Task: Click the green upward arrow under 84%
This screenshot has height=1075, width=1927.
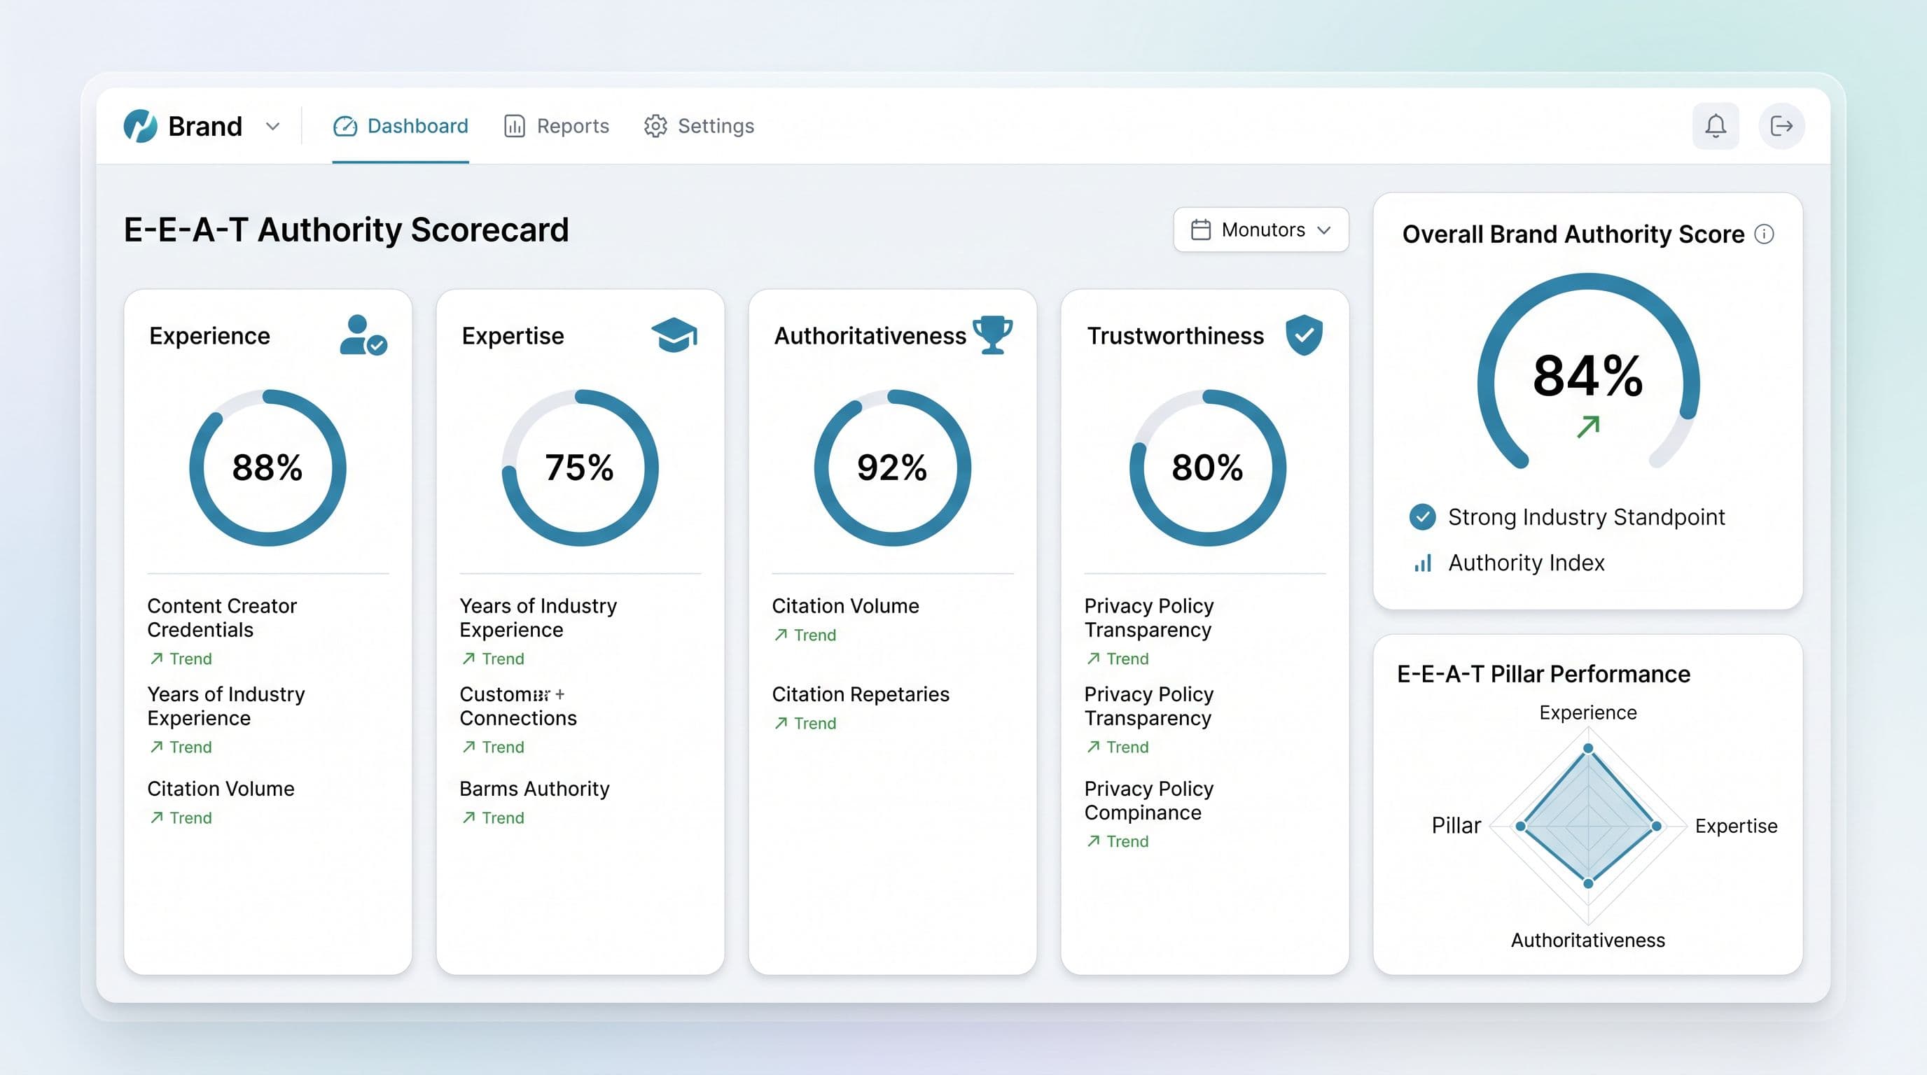Action: [1587, 427]
